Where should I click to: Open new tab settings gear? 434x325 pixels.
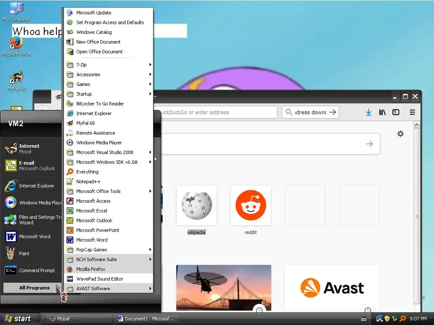pyautogui.click(x=401, y=134)
